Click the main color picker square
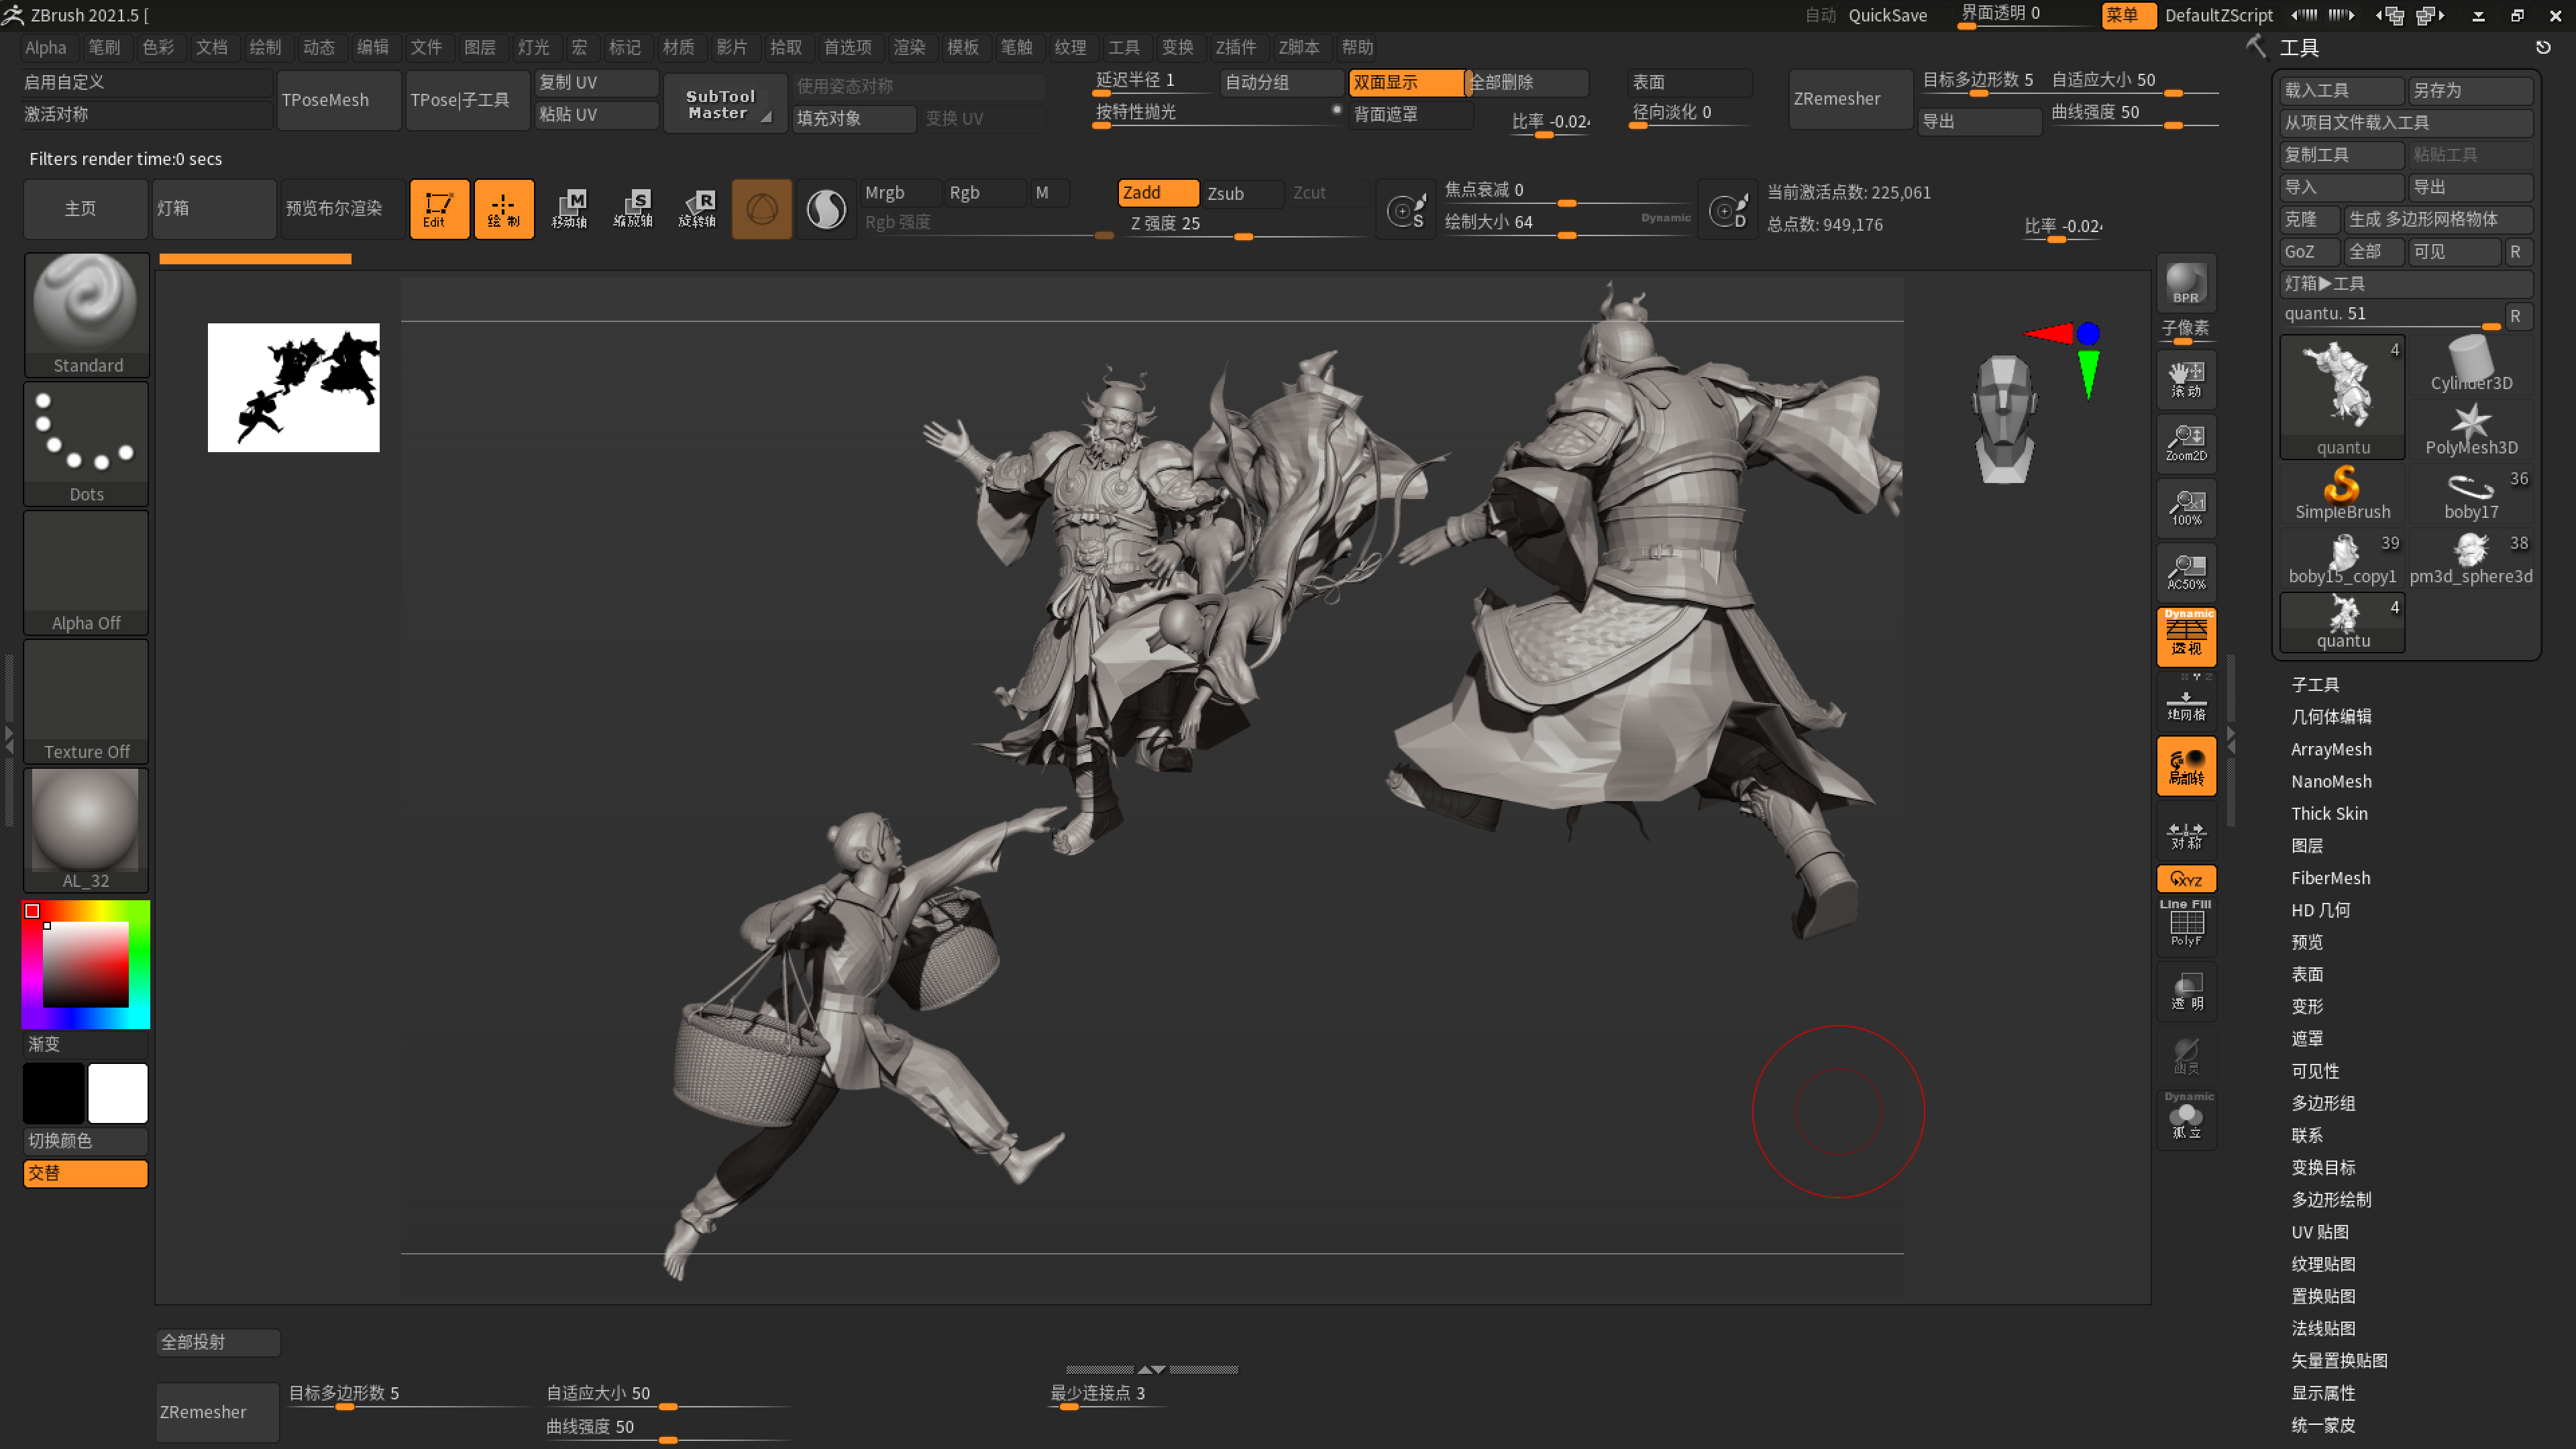This screenshot has height=1449, width=2576. pos(85,964)
